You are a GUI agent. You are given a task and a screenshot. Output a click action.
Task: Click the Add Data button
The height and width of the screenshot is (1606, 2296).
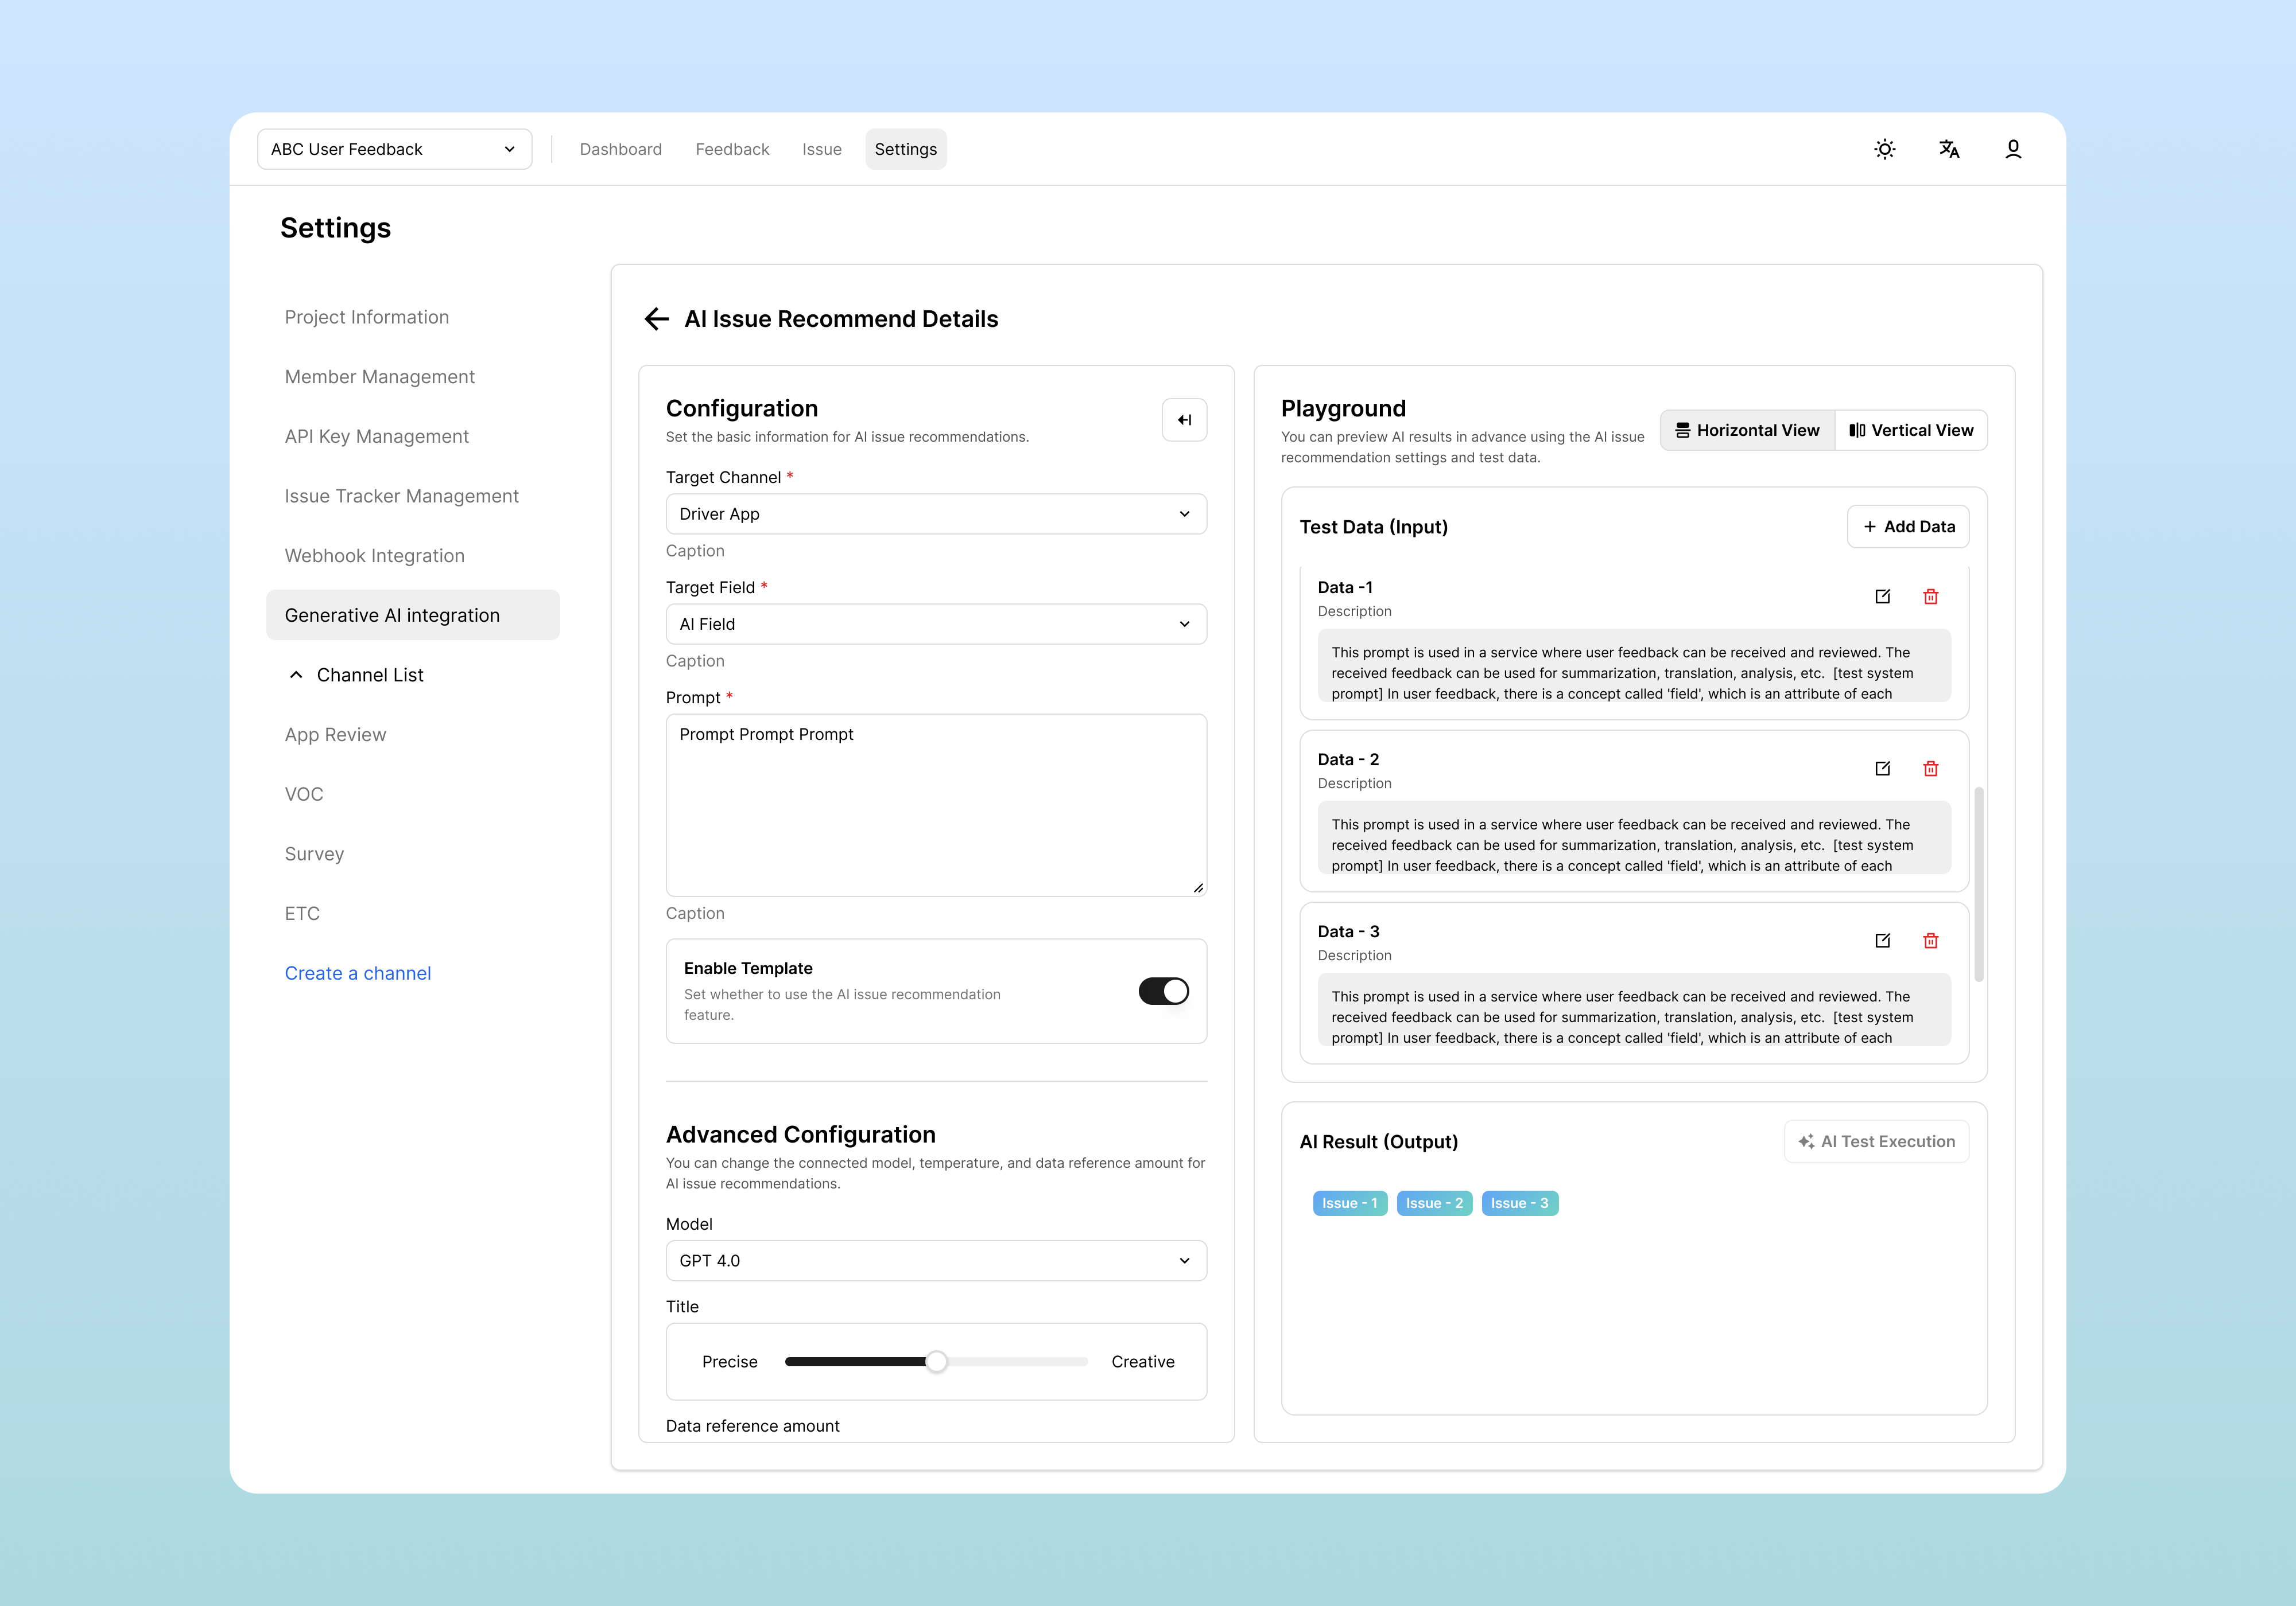[x=1908, y=527]
